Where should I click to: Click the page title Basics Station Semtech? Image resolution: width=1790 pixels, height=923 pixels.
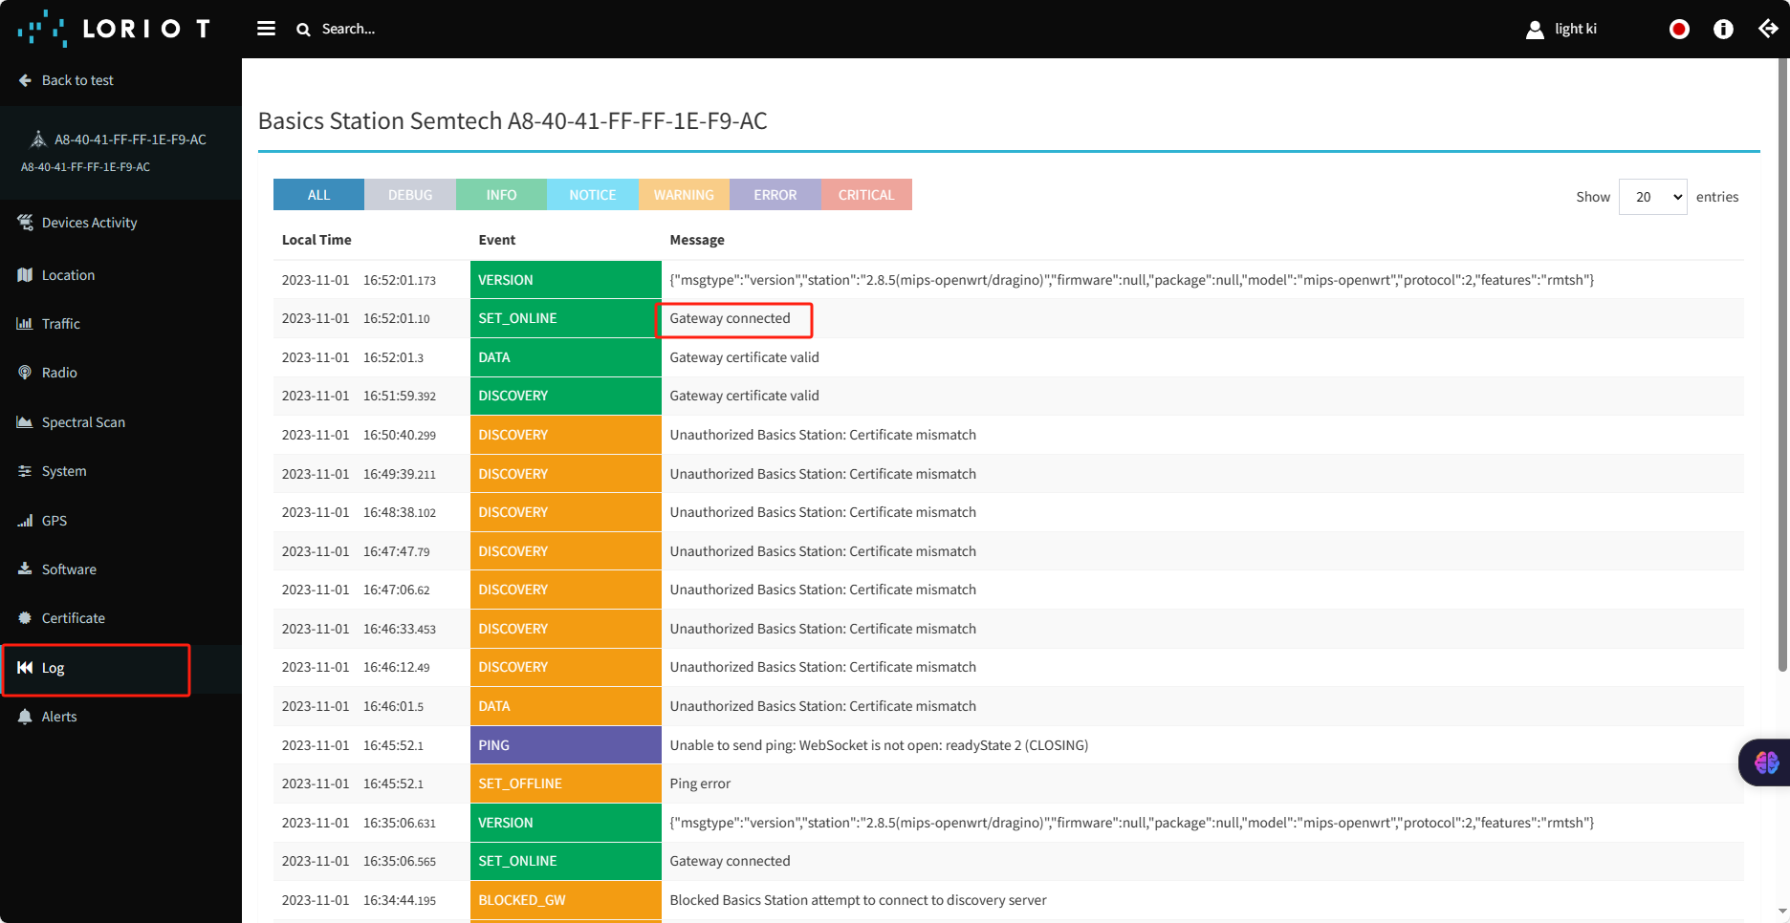pos(513,120)
